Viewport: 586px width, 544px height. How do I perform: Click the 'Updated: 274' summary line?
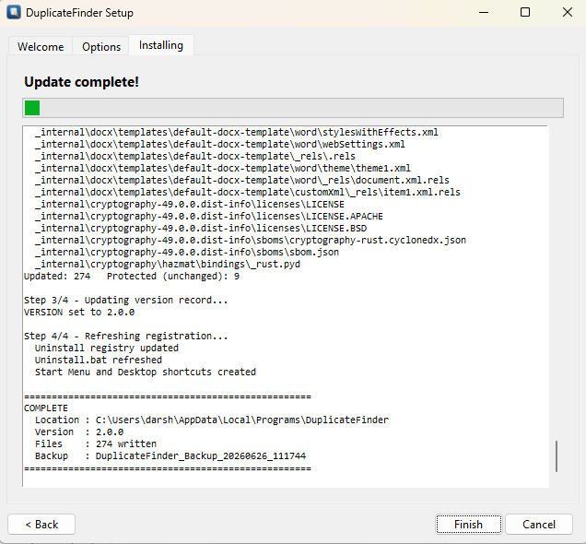(132, 277)
